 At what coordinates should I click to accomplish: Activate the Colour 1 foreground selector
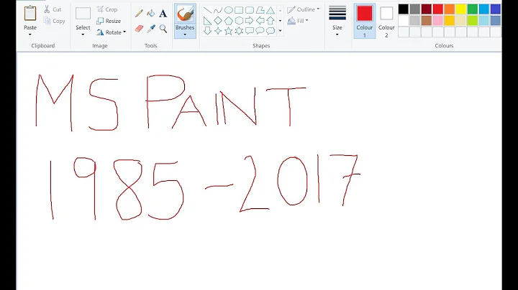(364, 21)
